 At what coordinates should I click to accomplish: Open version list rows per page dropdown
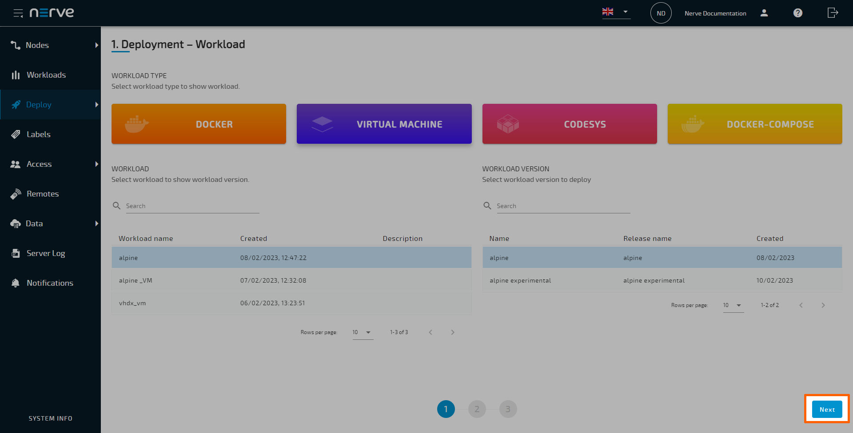pos(733,305)
